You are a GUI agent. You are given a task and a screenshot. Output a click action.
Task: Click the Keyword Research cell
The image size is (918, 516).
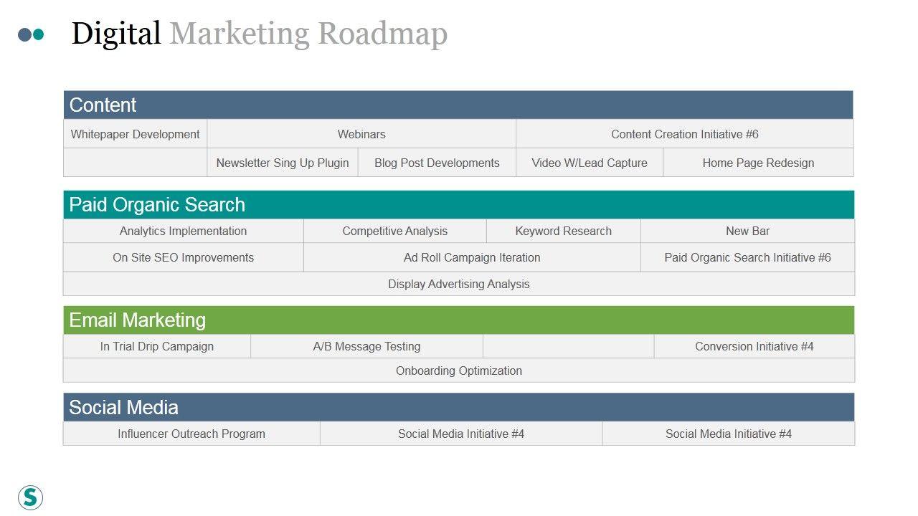(563, 231)
